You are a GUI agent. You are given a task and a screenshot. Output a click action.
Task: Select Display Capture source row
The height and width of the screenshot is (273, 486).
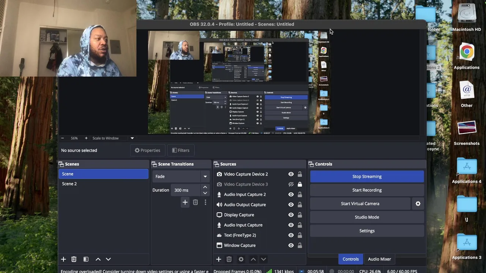pos(259,215)
